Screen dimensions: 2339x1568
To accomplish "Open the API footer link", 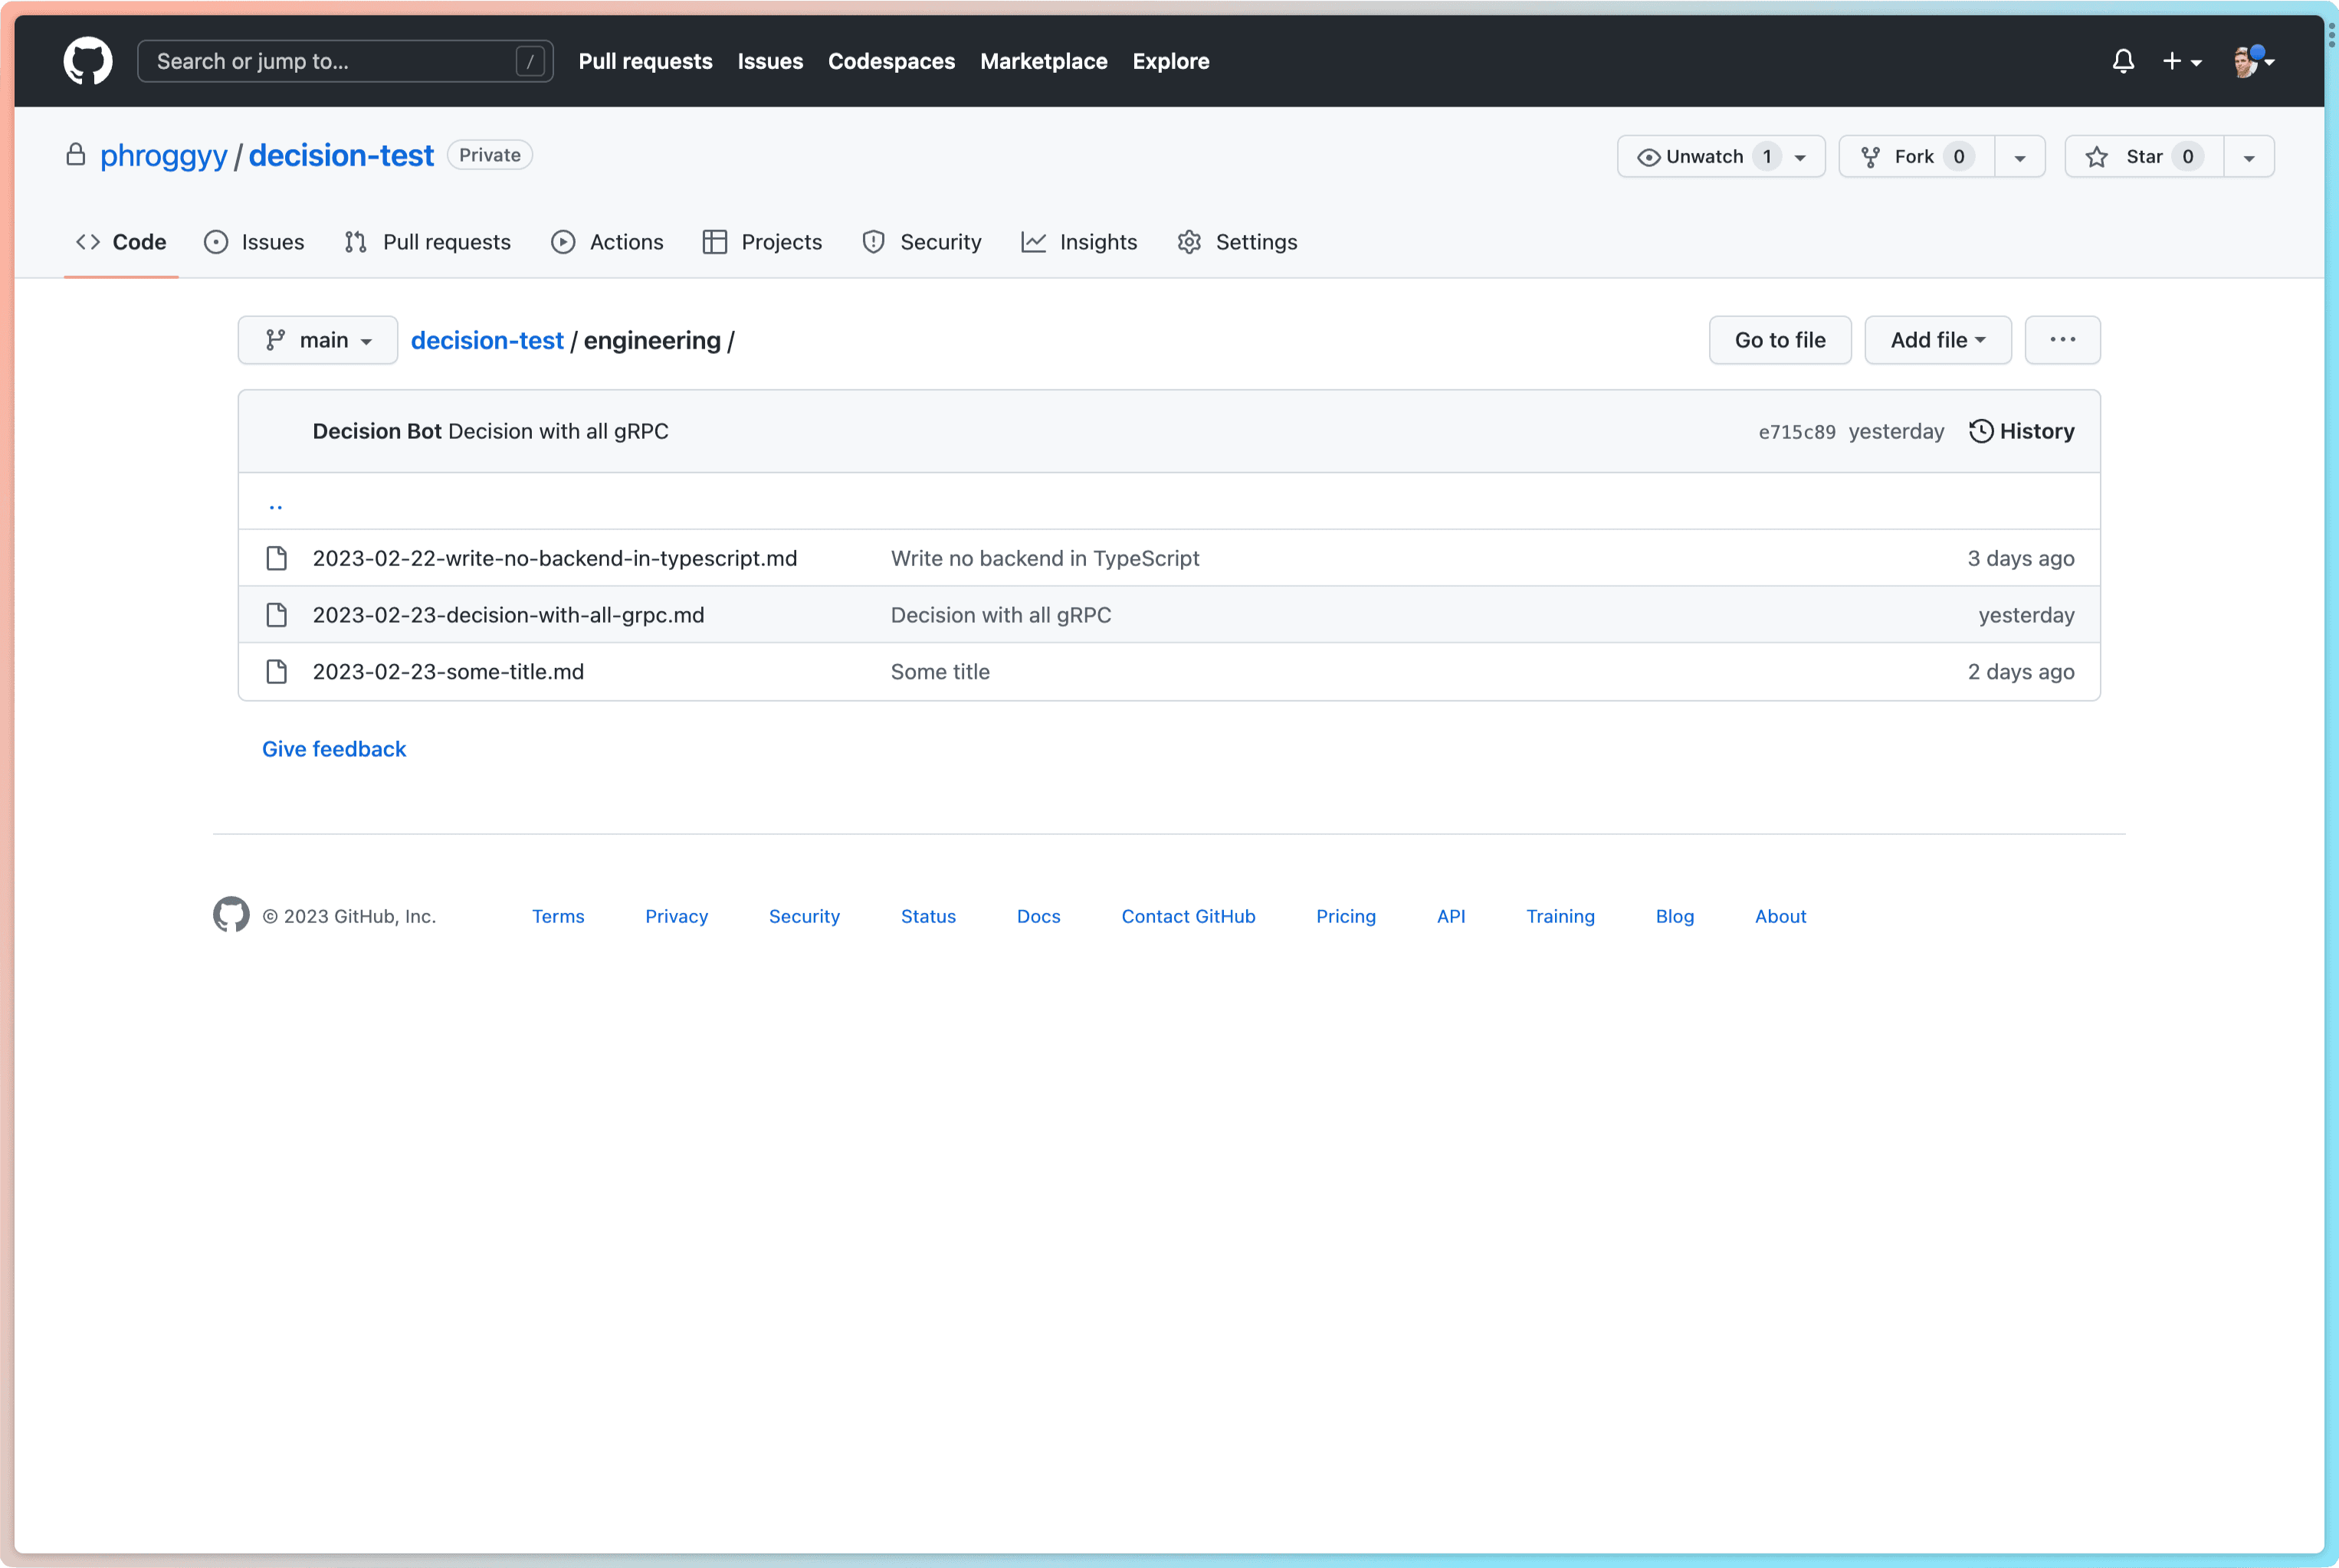I will coord(1452,916).
